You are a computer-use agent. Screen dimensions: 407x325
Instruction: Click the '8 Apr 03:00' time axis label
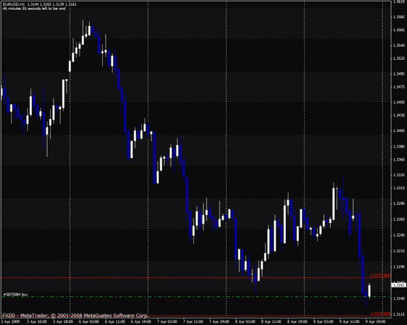point(246,322)
